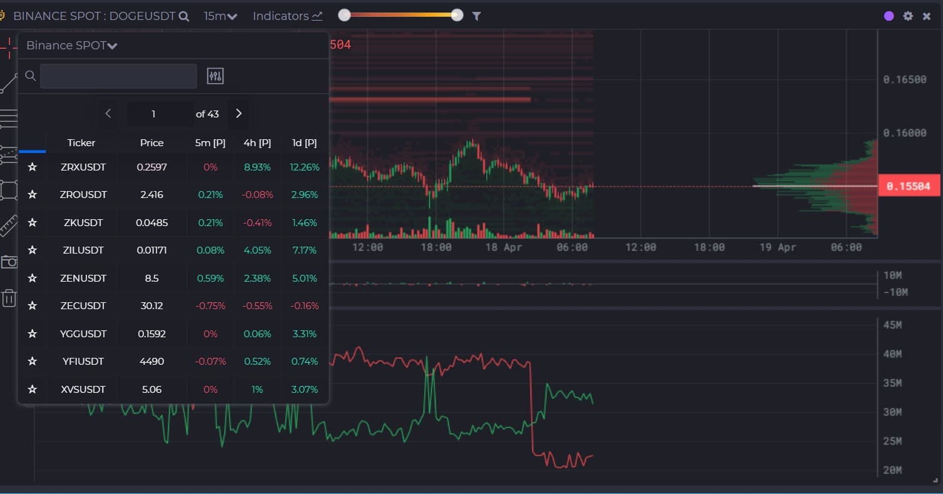
Task: Open the ticker list filter settings icon
Action: pyautogui.click(x=215, y=76)
